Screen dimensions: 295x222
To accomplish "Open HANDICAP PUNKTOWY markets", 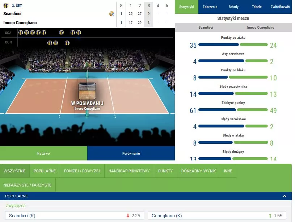I will point(129,171).
